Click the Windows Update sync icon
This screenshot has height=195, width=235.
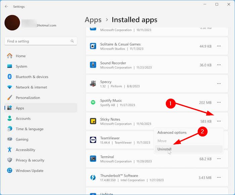click(x=10, y=170)
